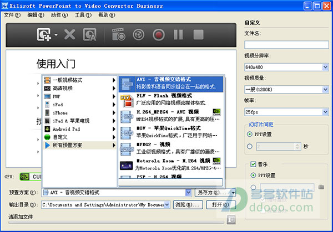Click the FLV profile icon
Screen dimensions: 333x232
point(127,101)
